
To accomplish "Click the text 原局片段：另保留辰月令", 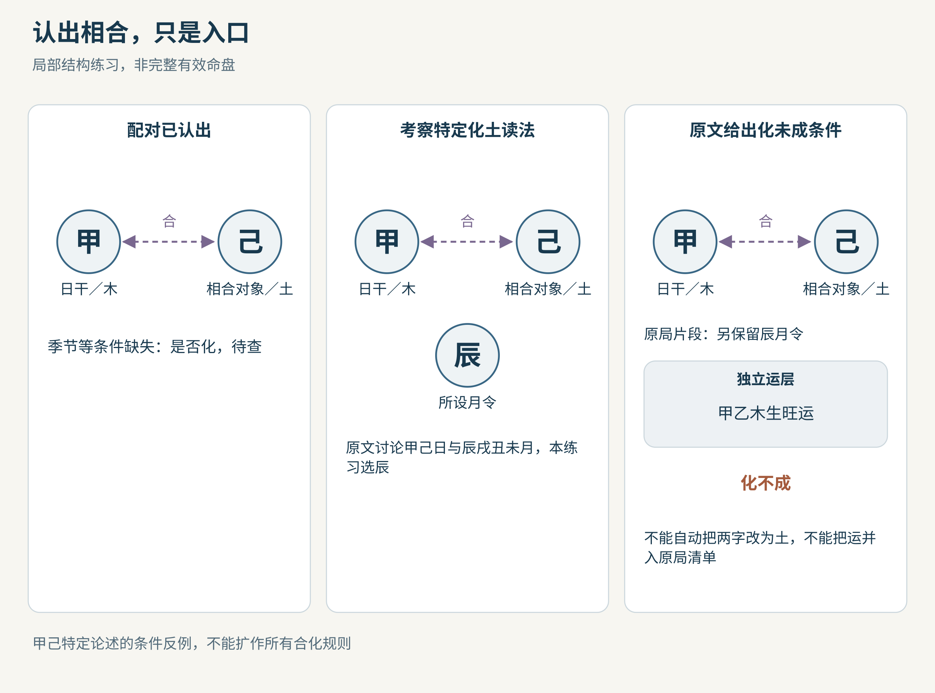I will click(724, 335).
